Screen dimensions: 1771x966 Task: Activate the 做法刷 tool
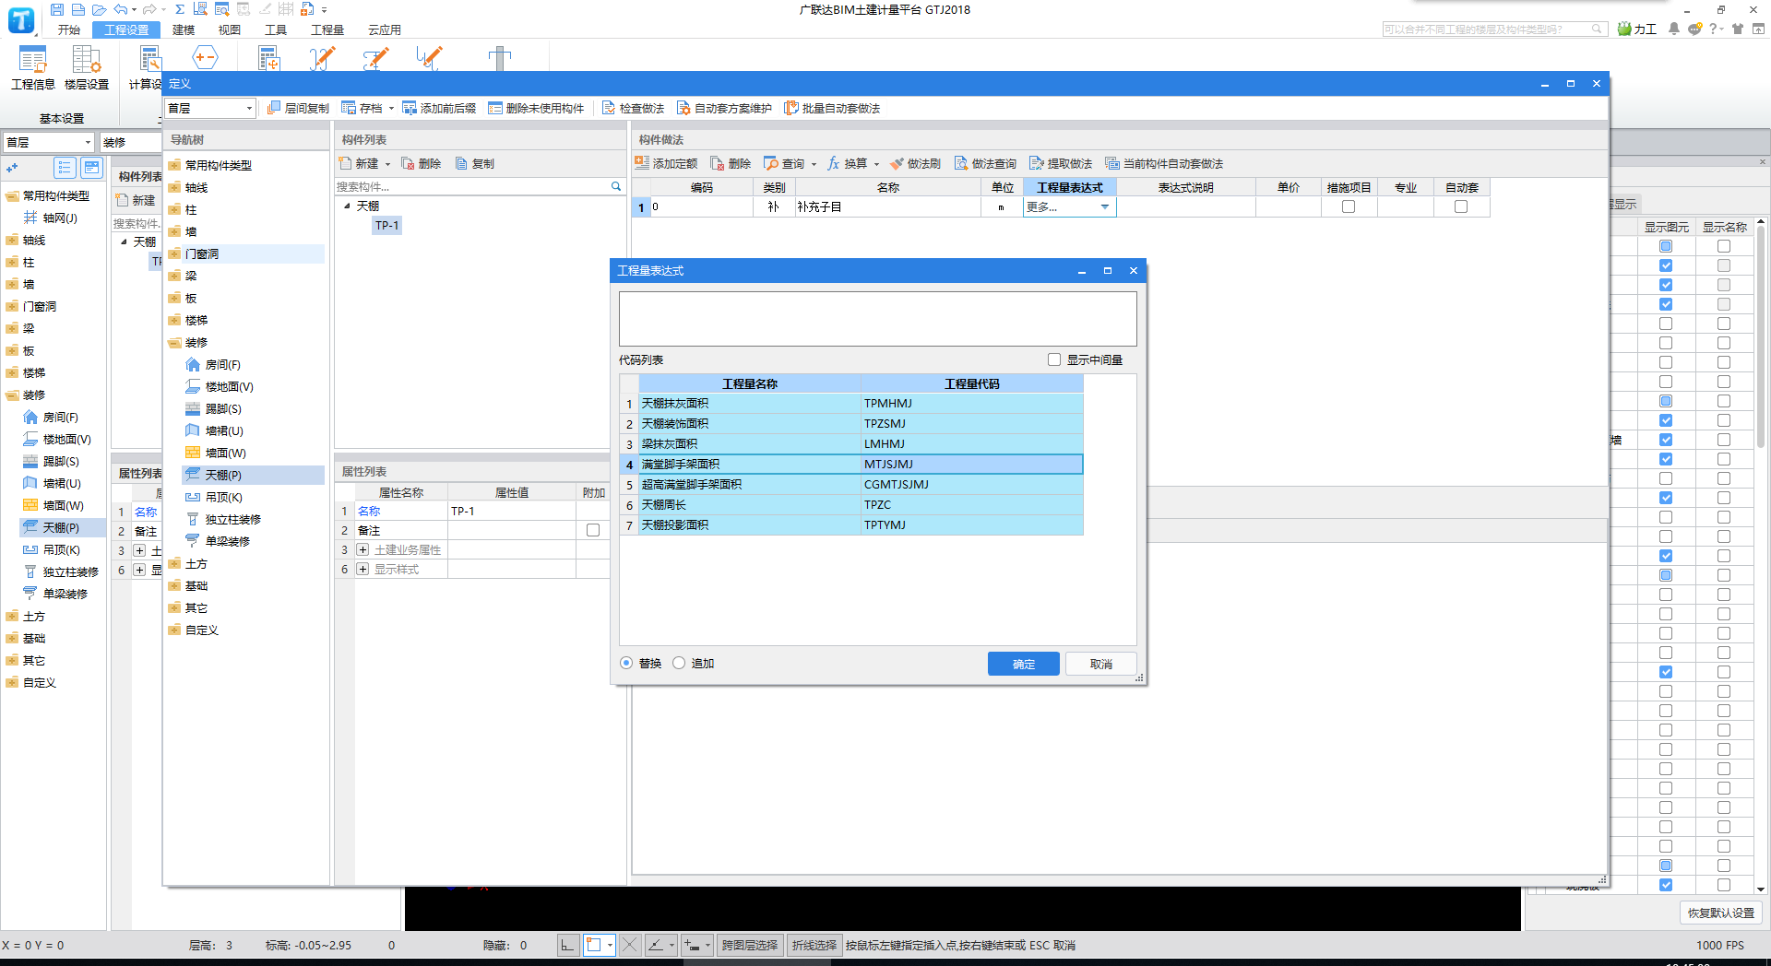point(915,163)
